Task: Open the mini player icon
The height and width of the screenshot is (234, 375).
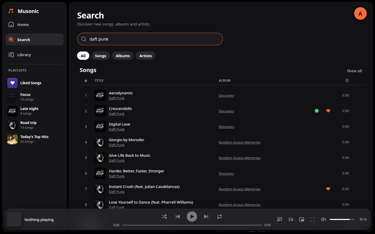Action: (302, 219)
